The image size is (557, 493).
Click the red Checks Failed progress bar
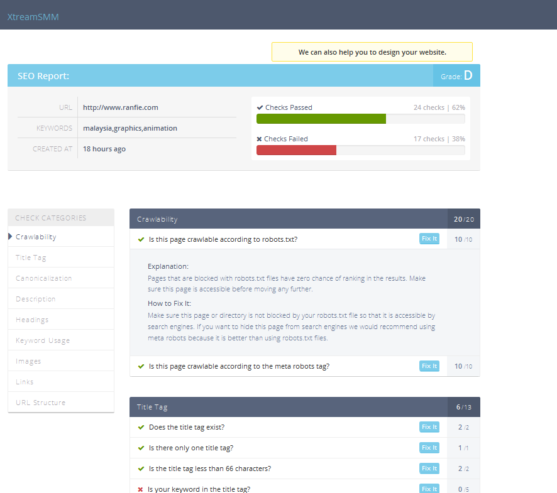296,150
